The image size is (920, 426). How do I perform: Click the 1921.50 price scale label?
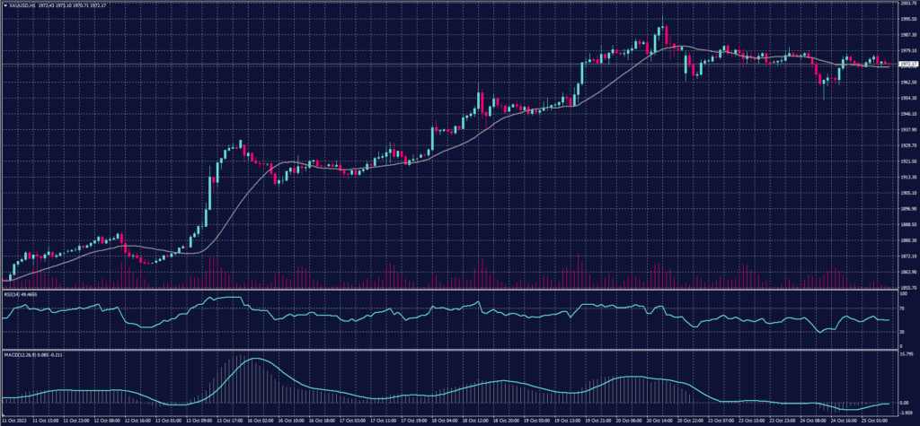907,161
